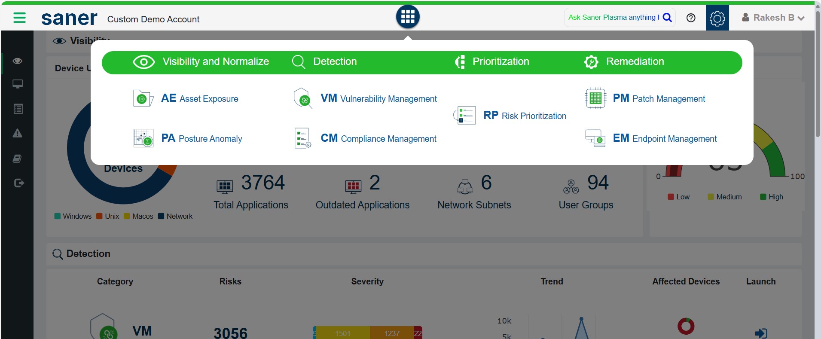Open the Rakesh B user dropdown
Viewport: 821px width, 339px height.
tap(773, 18)
